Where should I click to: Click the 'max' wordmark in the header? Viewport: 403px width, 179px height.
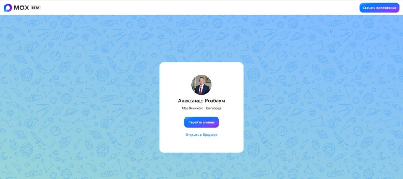pyautogui.click(x=21, y=8)
